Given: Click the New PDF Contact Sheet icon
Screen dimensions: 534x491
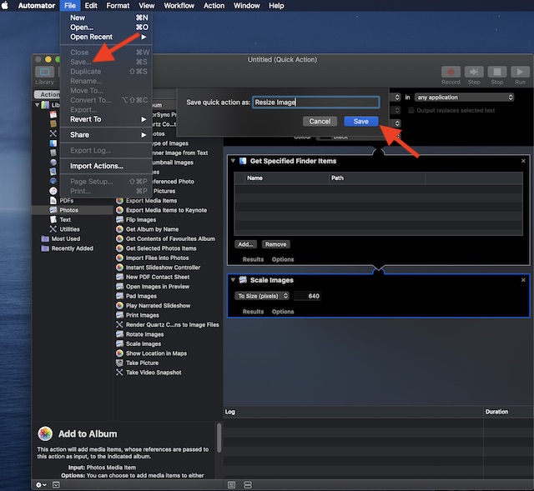Looking at the screenshot, I should [119, 277].
